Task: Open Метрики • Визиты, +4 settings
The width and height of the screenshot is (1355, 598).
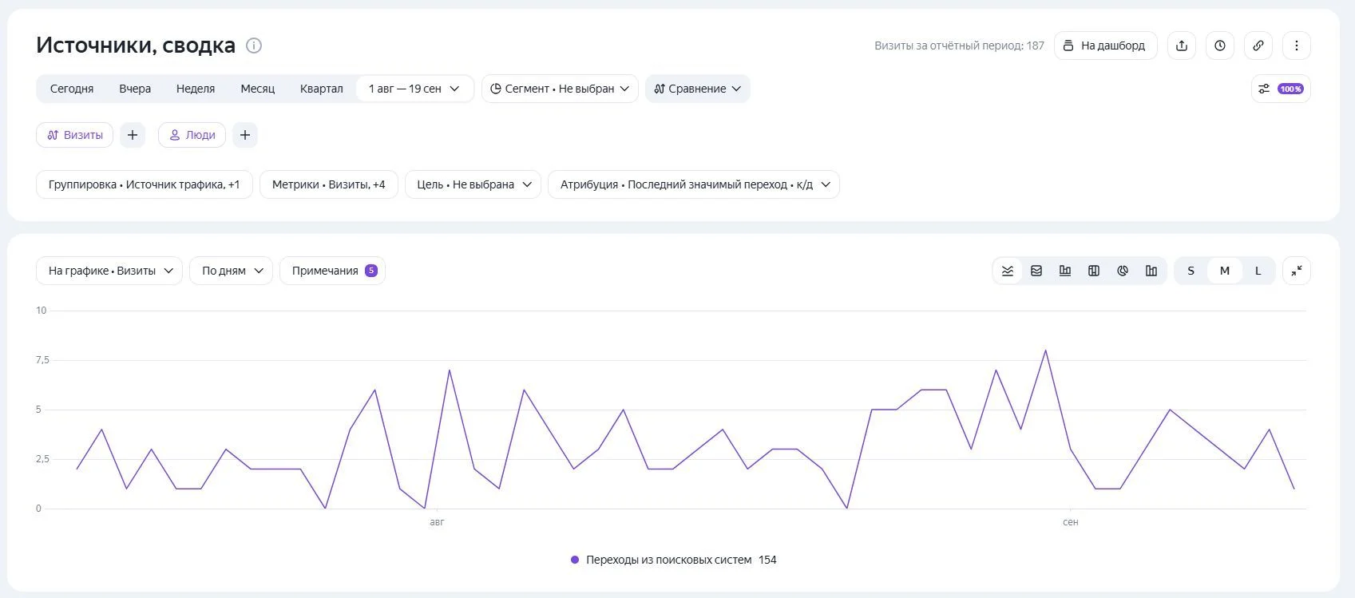Action: [x=329, y=184]
